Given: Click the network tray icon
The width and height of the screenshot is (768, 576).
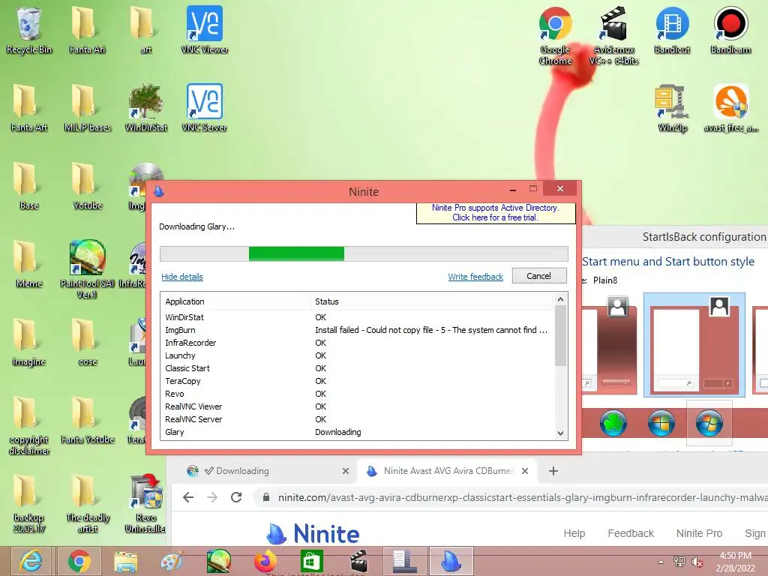Looking at the screenshot, I should coord(679,562).
